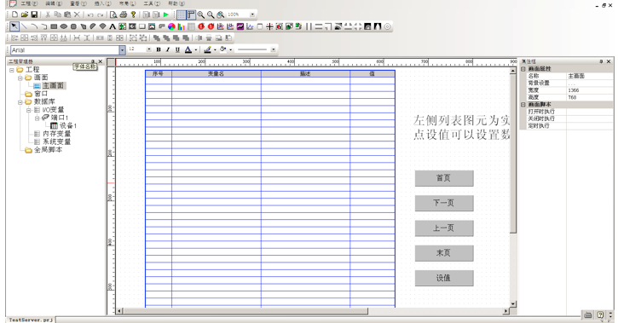Open the 工程 menu in the menu bar
This screenshot has width=618, height=323.
click(29, 3)
